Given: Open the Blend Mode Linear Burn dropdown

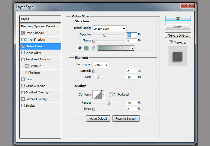Looking at the screenshot, I should [x=109, y=29].
